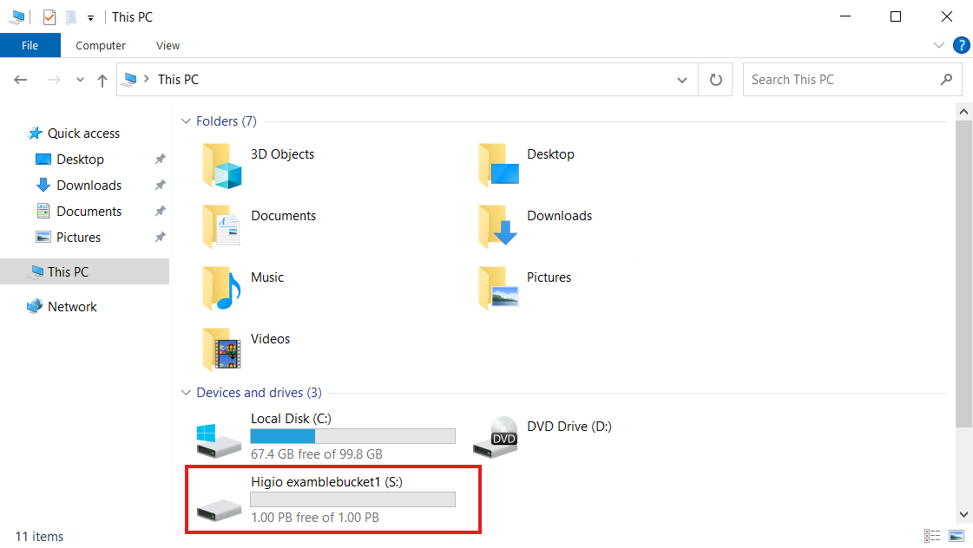Collapse the Folders (7) group

tap(186, 121)
